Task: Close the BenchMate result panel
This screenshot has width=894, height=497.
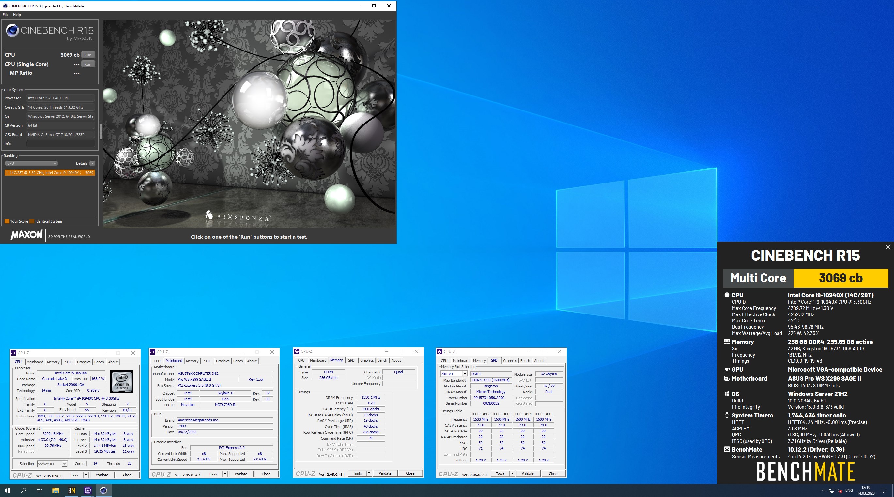Action: (x=888, y=247)
